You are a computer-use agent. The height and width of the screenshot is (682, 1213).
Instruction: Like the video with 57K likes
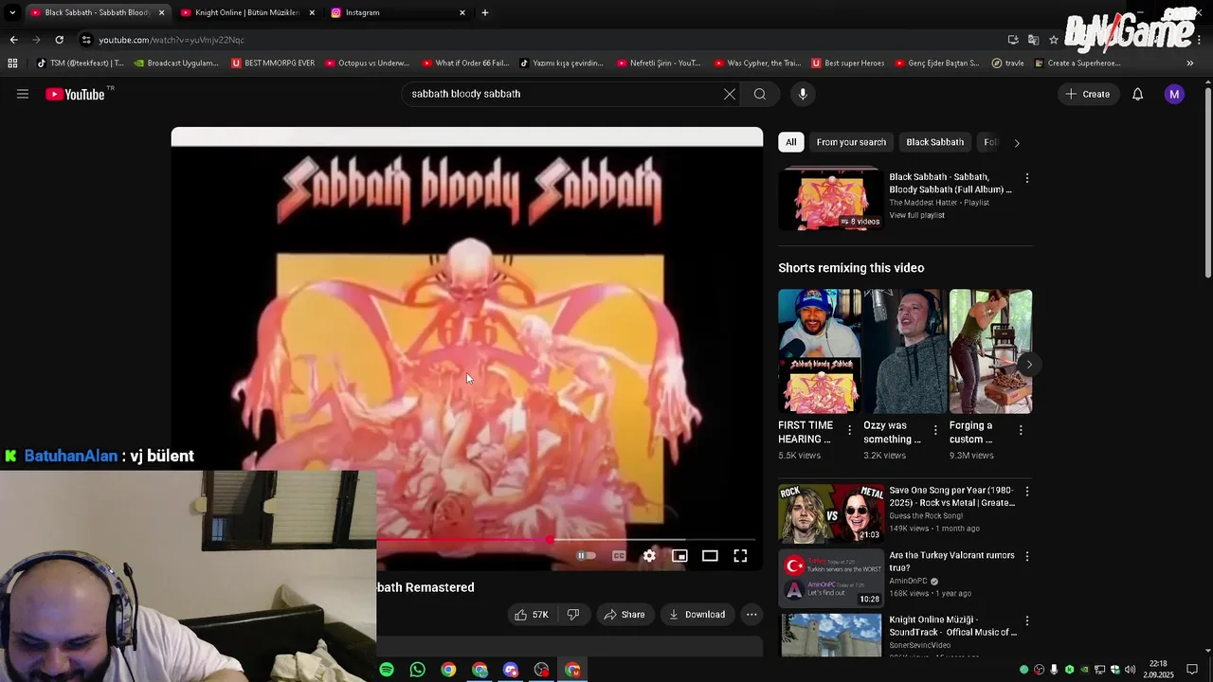(532, 615)
